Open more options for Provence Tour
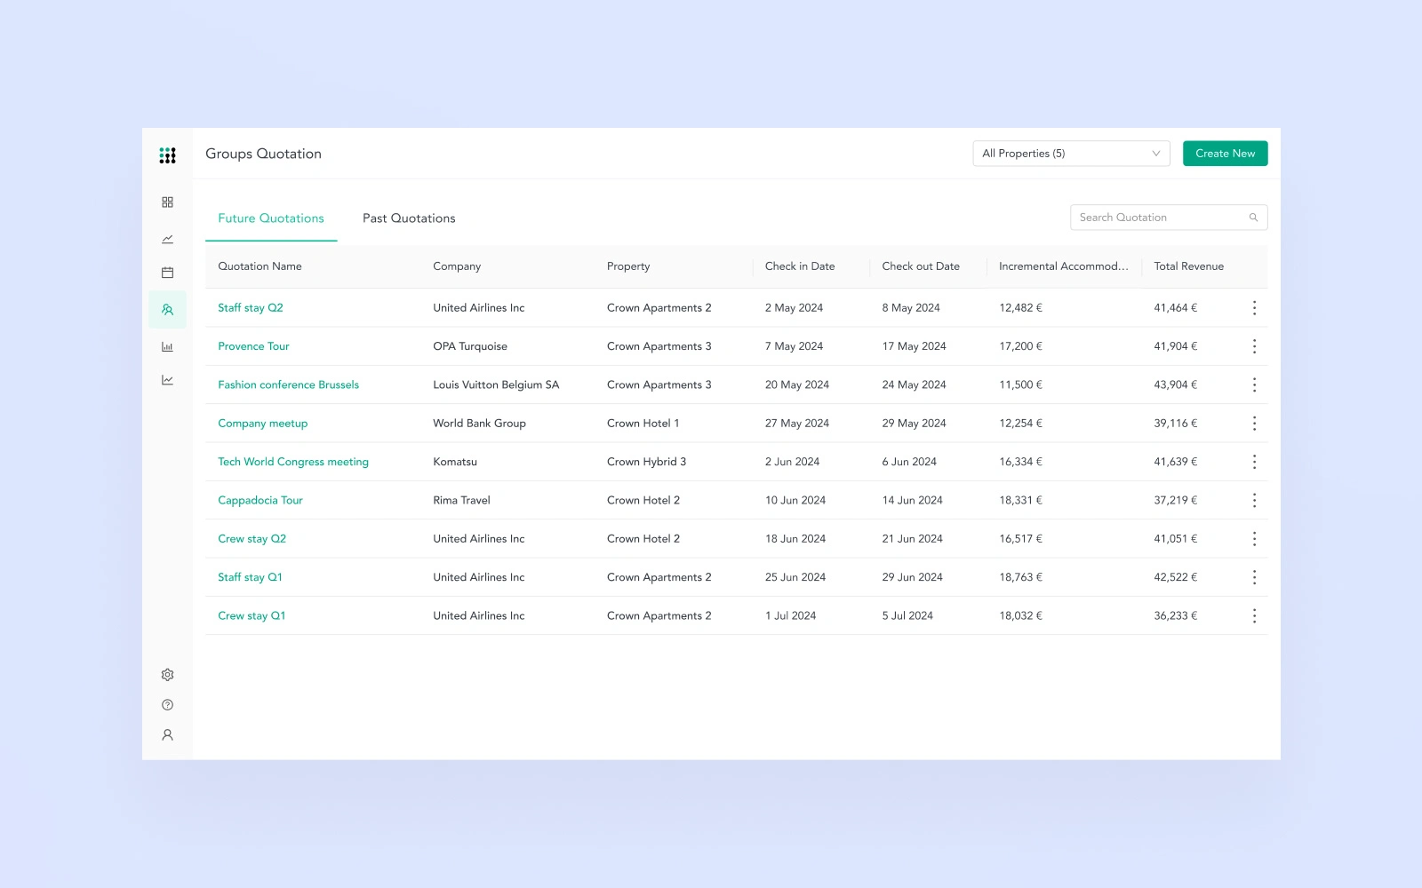The height and width of the screenshot is (888, 1422). click(x=1254, y=346)
